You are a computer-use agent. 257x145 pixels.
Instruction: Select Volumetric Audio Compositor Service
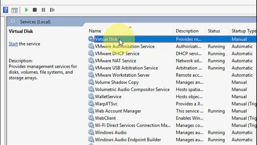[132, 89]
